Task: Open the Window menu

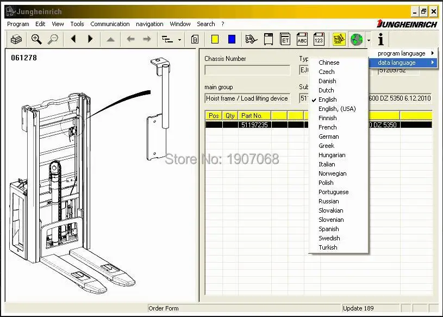Action: pyautogui.click(x=180, y=24)
